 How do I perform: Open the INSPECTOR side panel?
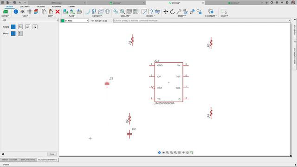[295, 29]
